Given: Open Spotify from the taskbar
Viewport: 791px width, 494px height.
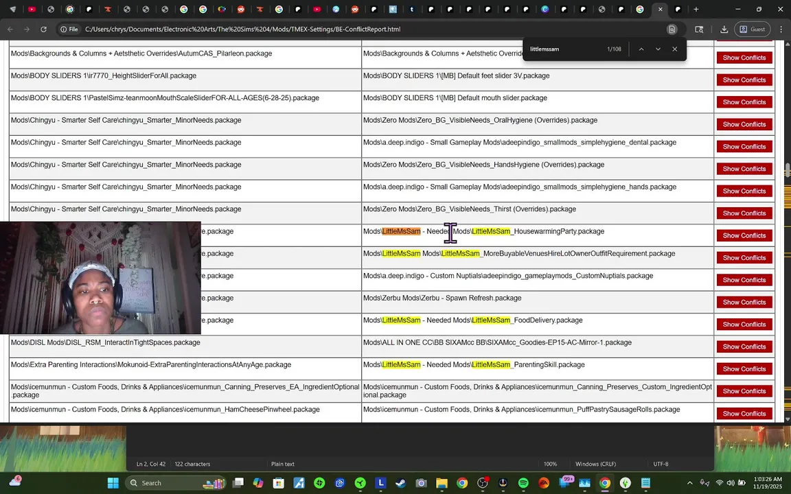Looking at the screenshot, I should coord(523,483).
